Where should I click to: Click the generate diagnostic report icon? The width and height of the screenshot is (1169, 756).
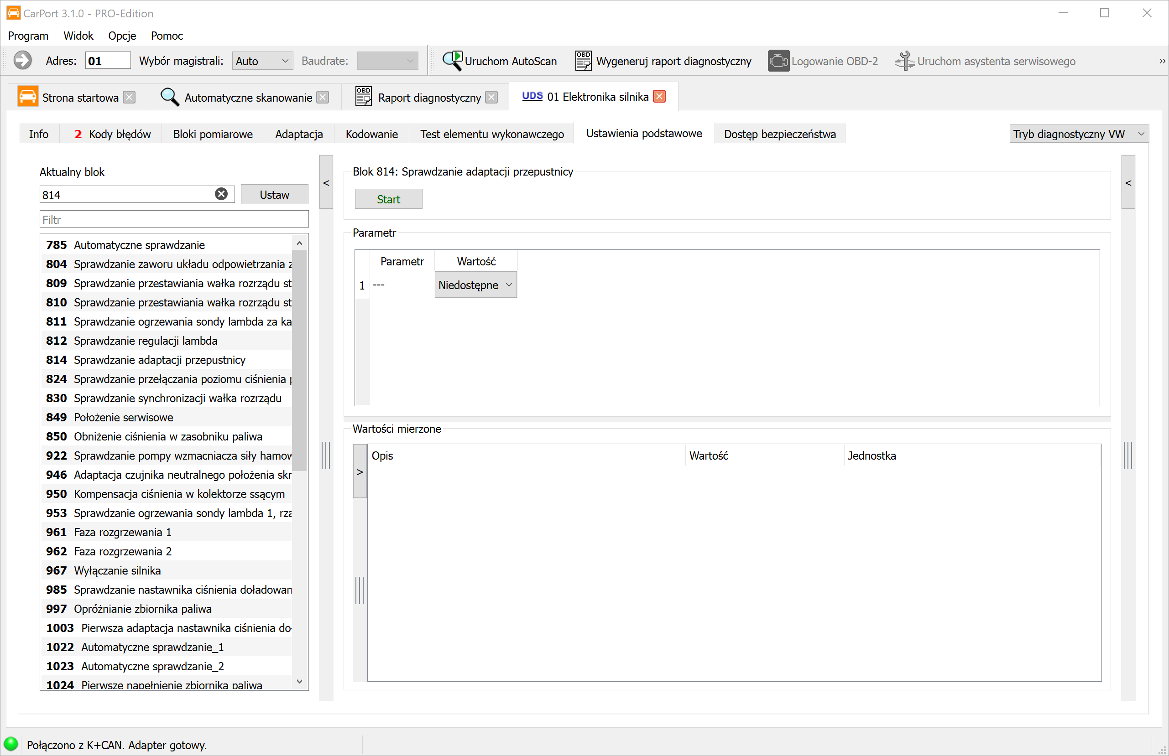click(x=583, y=61)
